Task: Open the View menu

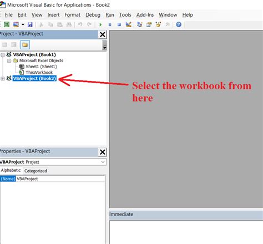Action: (37, 15)
